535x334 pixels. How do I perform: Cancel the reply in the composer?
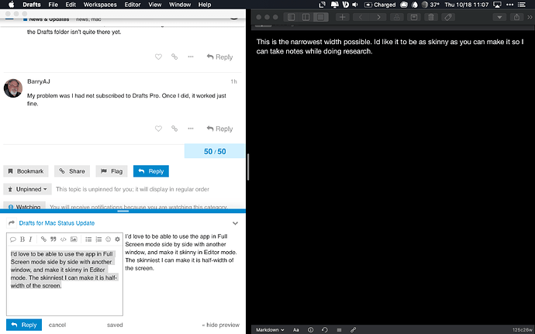[57, 325]
